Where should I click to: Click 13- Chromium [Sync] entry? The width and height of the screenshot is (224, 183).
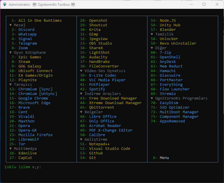(x=31, y=89)
